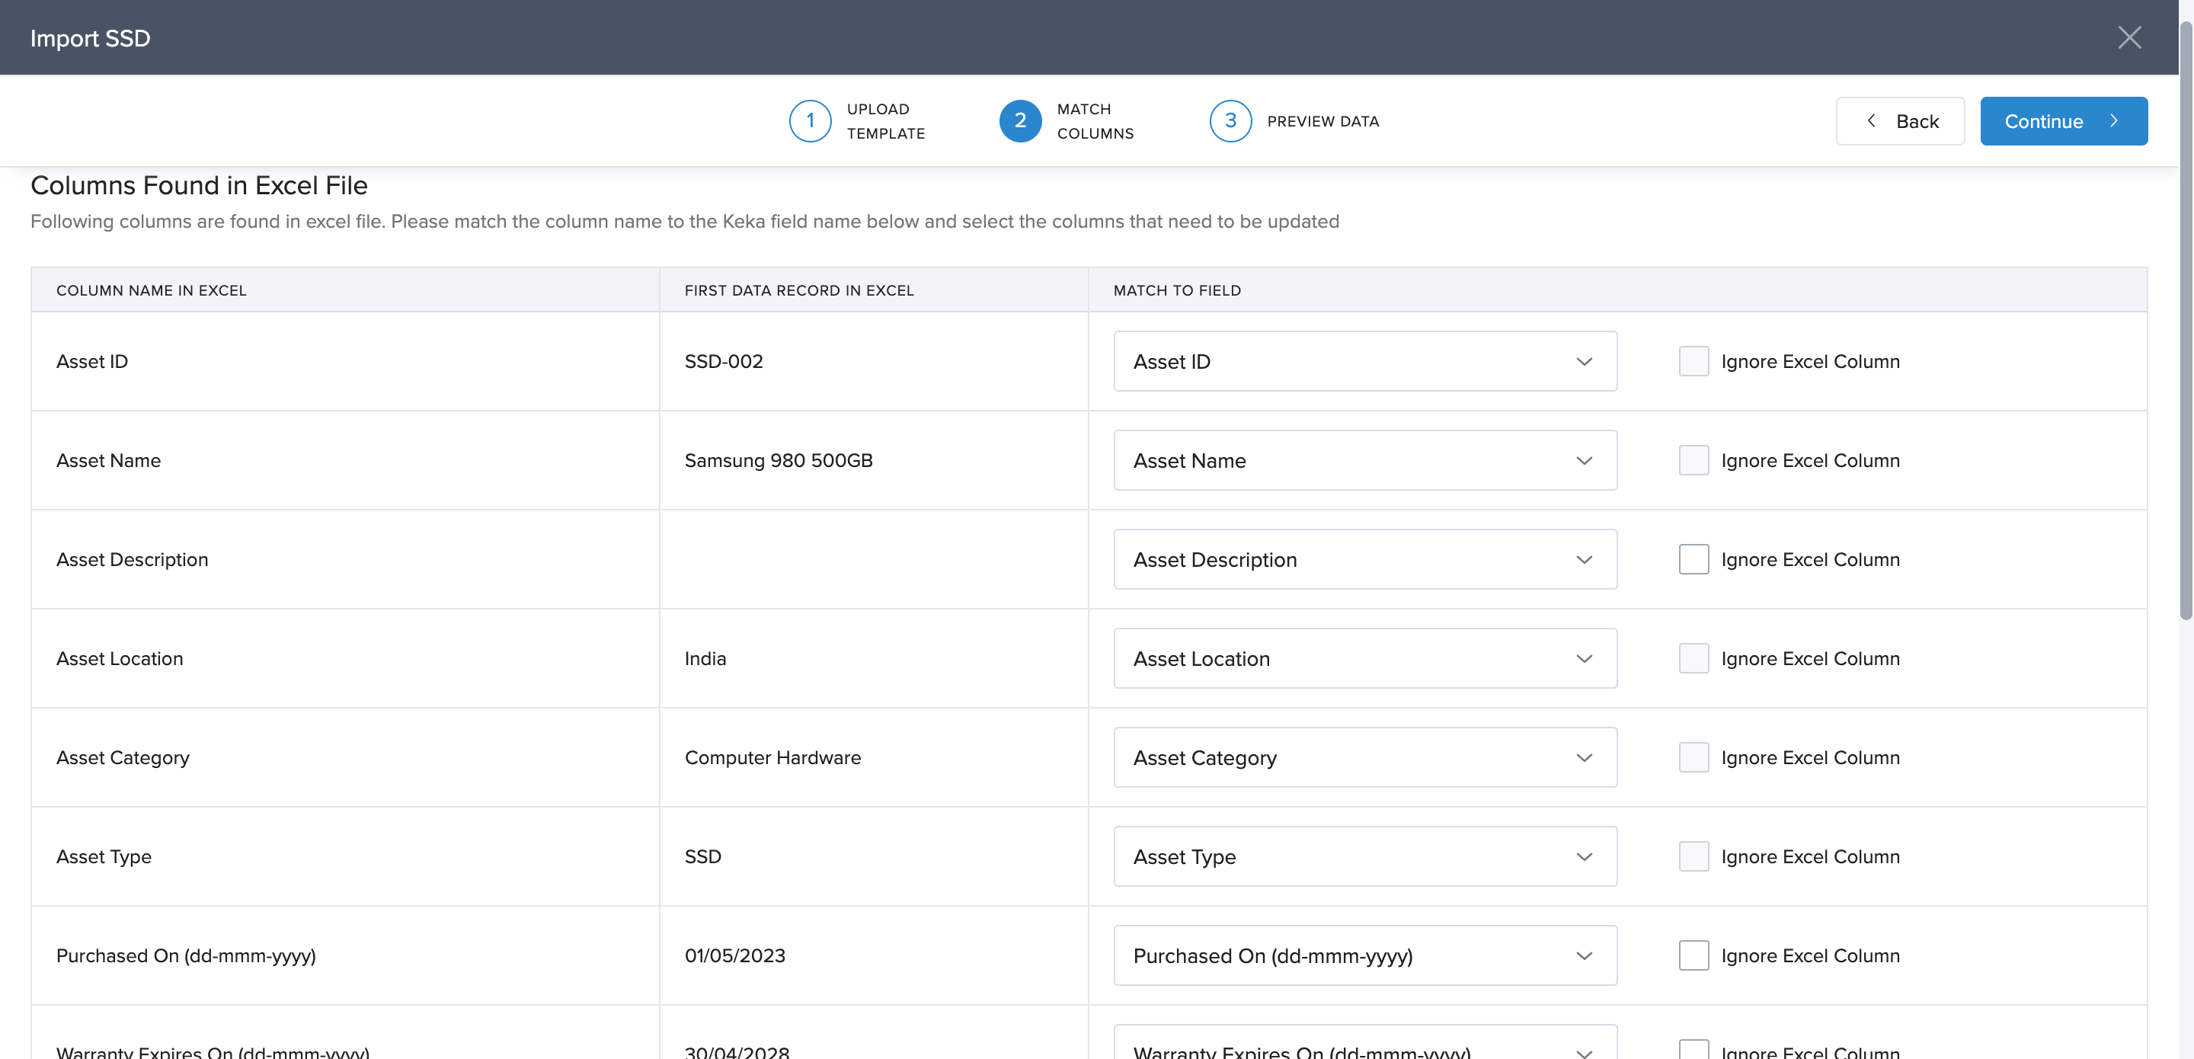Check Ignore Excel Column for Asset Description
The height and width of the screenshot is (1059, 2194).
pyautogui.click(x=1693, y=560)
